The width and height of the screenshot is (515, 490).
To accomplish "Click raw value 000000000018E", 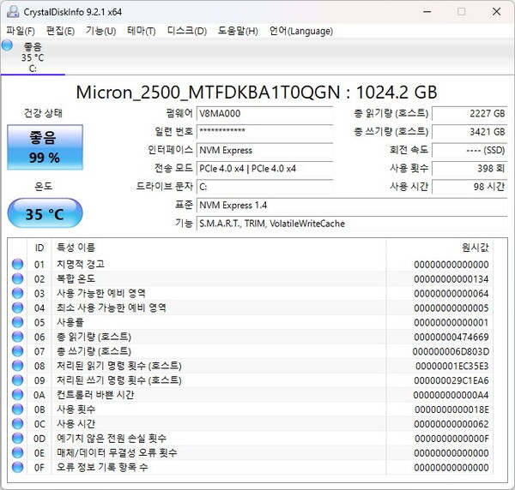I will coord(451,409).
